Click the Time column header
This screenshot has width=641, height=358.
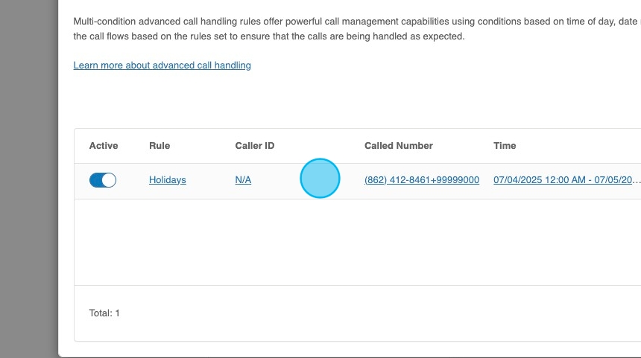(x=505, y=146)
